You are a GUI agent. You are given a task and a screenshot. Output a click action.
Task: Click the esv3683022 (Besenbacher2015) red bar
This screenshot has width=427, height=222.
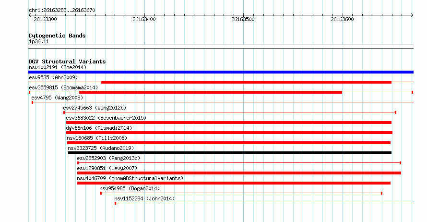coord(229,123)
